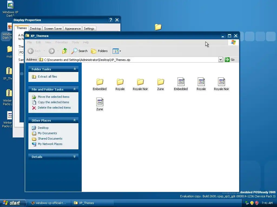The width and height of the screenshot is (277, 207).
Task: Open the File menu
Action: click(x=29, y=42)
